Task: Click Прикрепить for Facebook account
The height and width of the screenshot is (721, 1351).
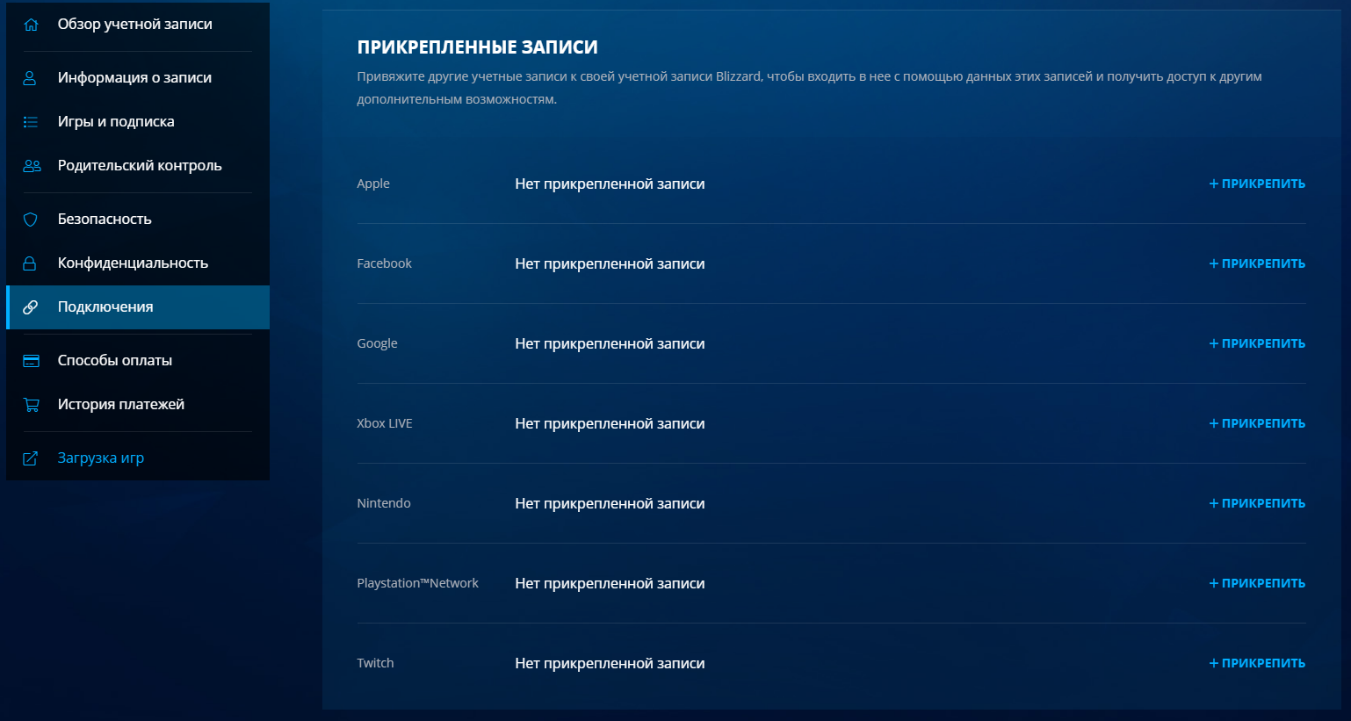Action: (1257, 264)
